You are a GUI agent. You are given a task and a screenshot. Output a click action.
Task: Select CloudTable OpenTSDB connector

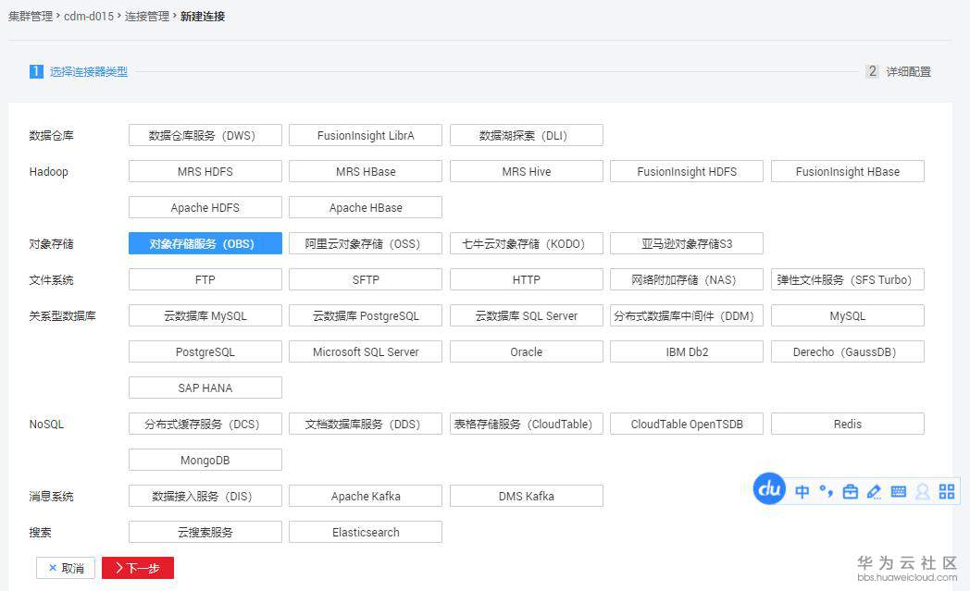[x=687, y=425]
